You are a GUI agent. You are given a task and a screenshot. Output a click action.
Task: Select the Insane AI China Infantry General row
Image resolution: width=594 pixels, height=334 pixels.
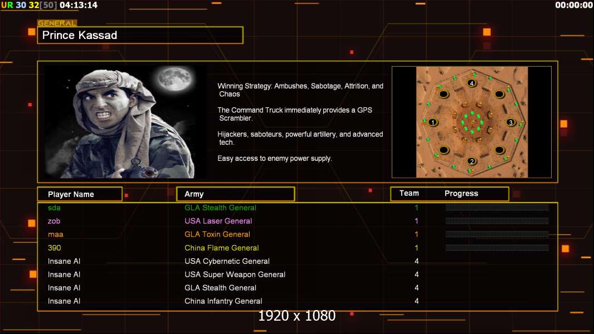(223, 301)
